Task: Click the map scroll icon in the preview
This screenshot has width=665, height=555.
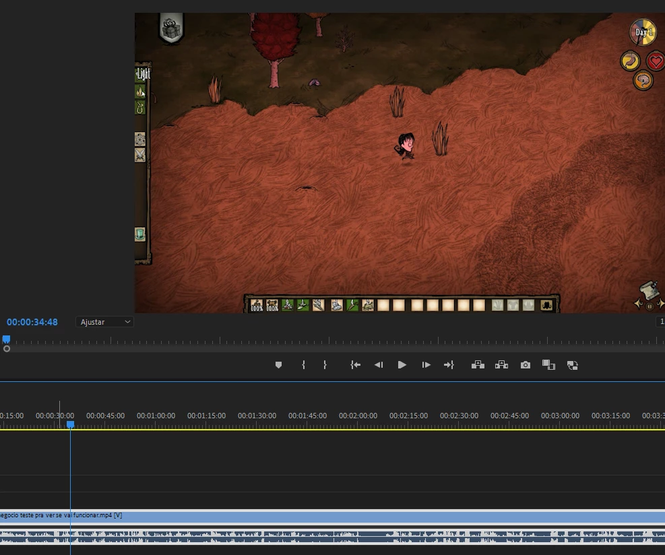Action: coord(650,290)
